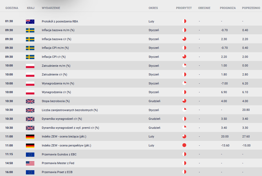The image size is (262, 176).
Task: Click the priority icon for Inflacja CPI r/r
Action: click(184, 56)
